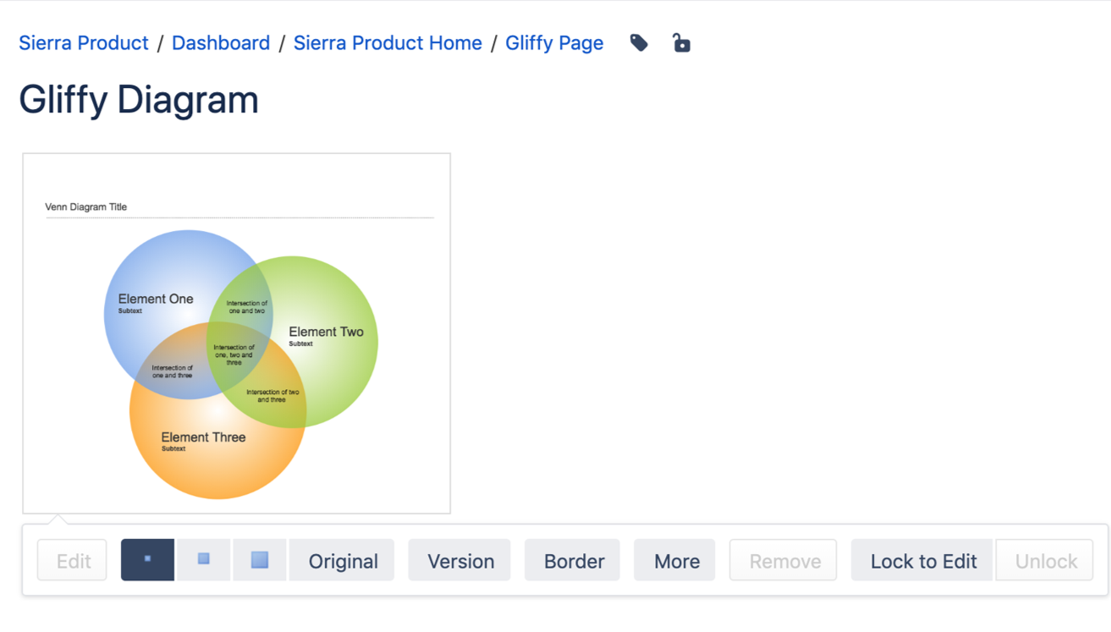The height and width of the screenshot is (632, 1111).
Task: Select the small diagram size icon
Action: (147, 560)
